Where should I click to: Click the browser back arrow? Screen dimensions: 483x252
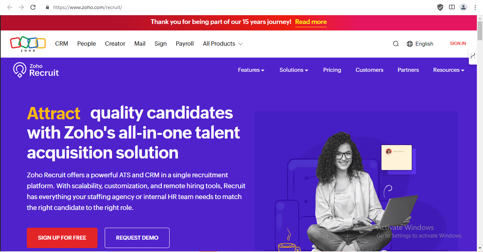coord(10,7)
